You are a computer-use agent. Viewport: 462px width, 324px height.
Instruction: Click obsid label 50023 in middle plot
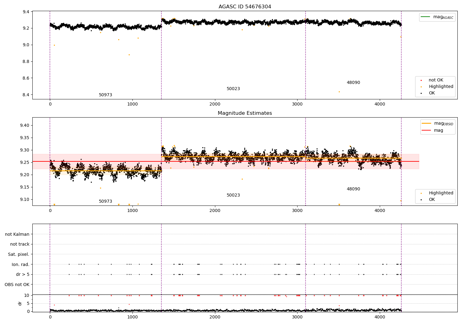pos(233,195)
